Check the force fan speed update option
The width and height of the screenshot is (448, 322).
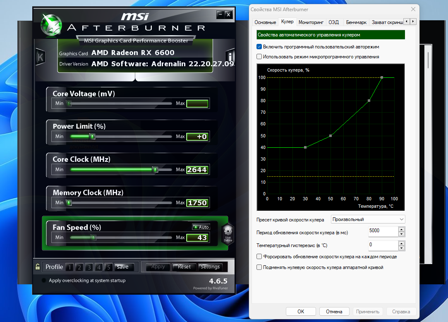[259, 257]
